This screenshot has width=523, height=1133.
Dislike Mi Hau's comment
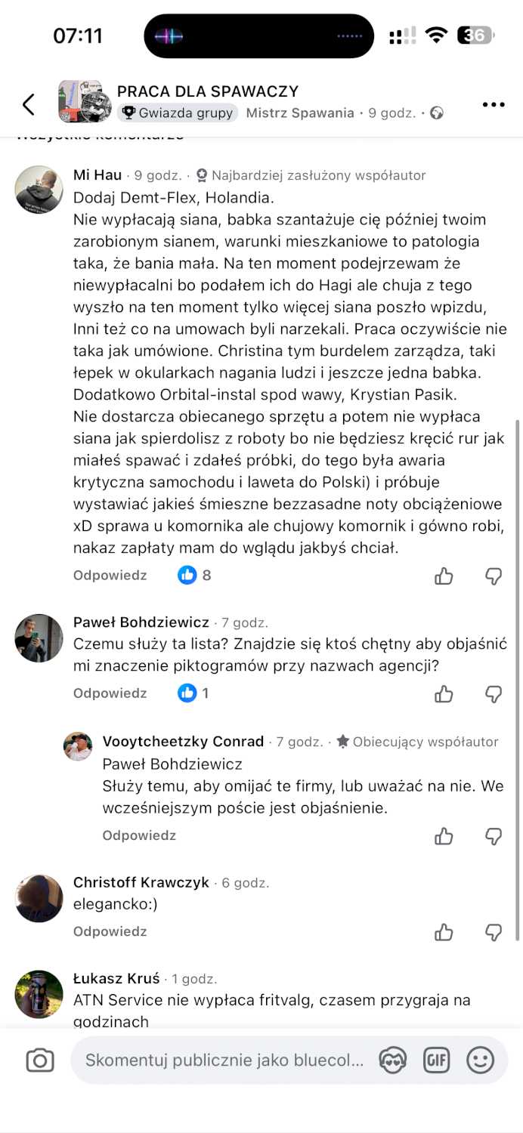(493, 576)
